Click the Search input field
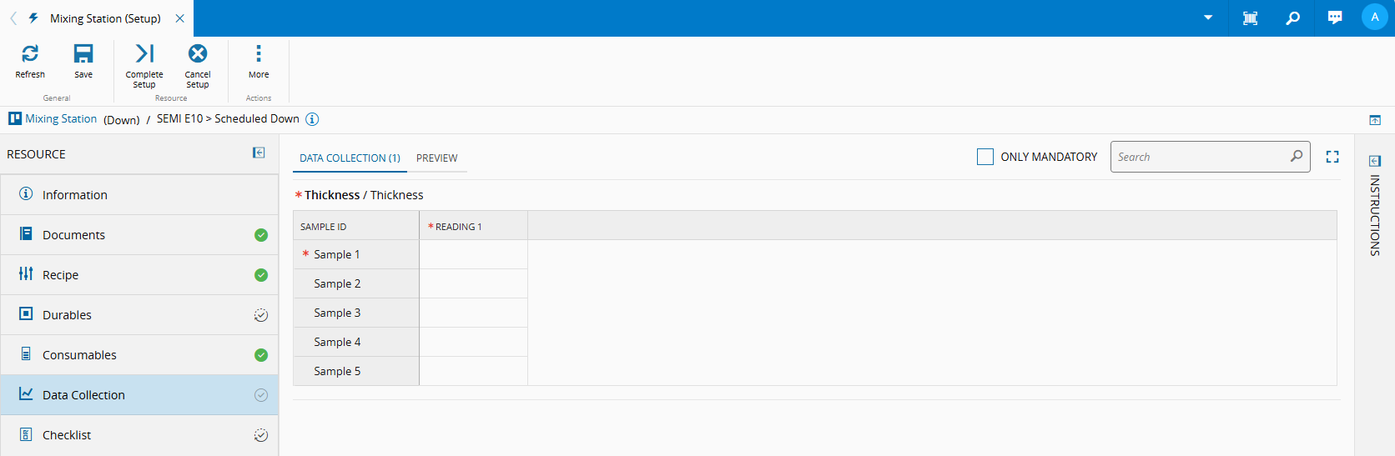The height and width of the screenshot is (456, 1395). point(1201,157)
